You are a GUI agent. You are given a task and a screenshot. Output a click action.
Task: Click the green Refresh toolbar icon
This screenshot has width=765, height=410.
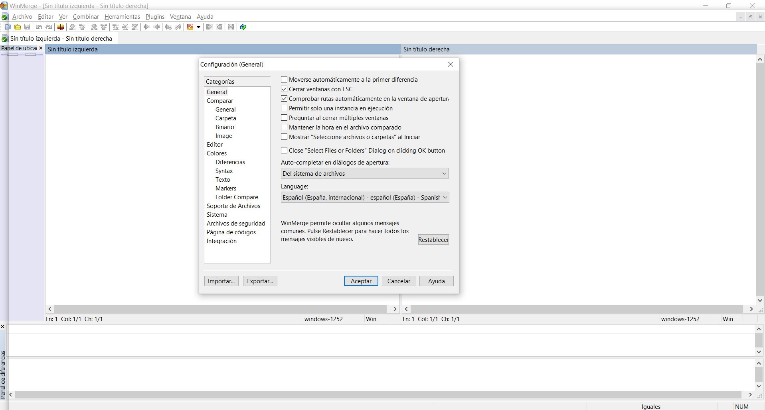pos(243,27)
